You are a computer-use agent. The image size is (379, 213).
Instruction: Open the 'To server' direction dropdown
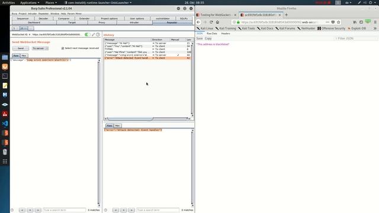pyautogui.click(x=40, y=49)
